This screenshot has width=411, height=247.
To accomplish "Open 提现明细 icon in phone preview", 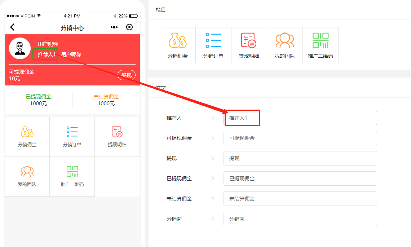I will pos(117,132).
